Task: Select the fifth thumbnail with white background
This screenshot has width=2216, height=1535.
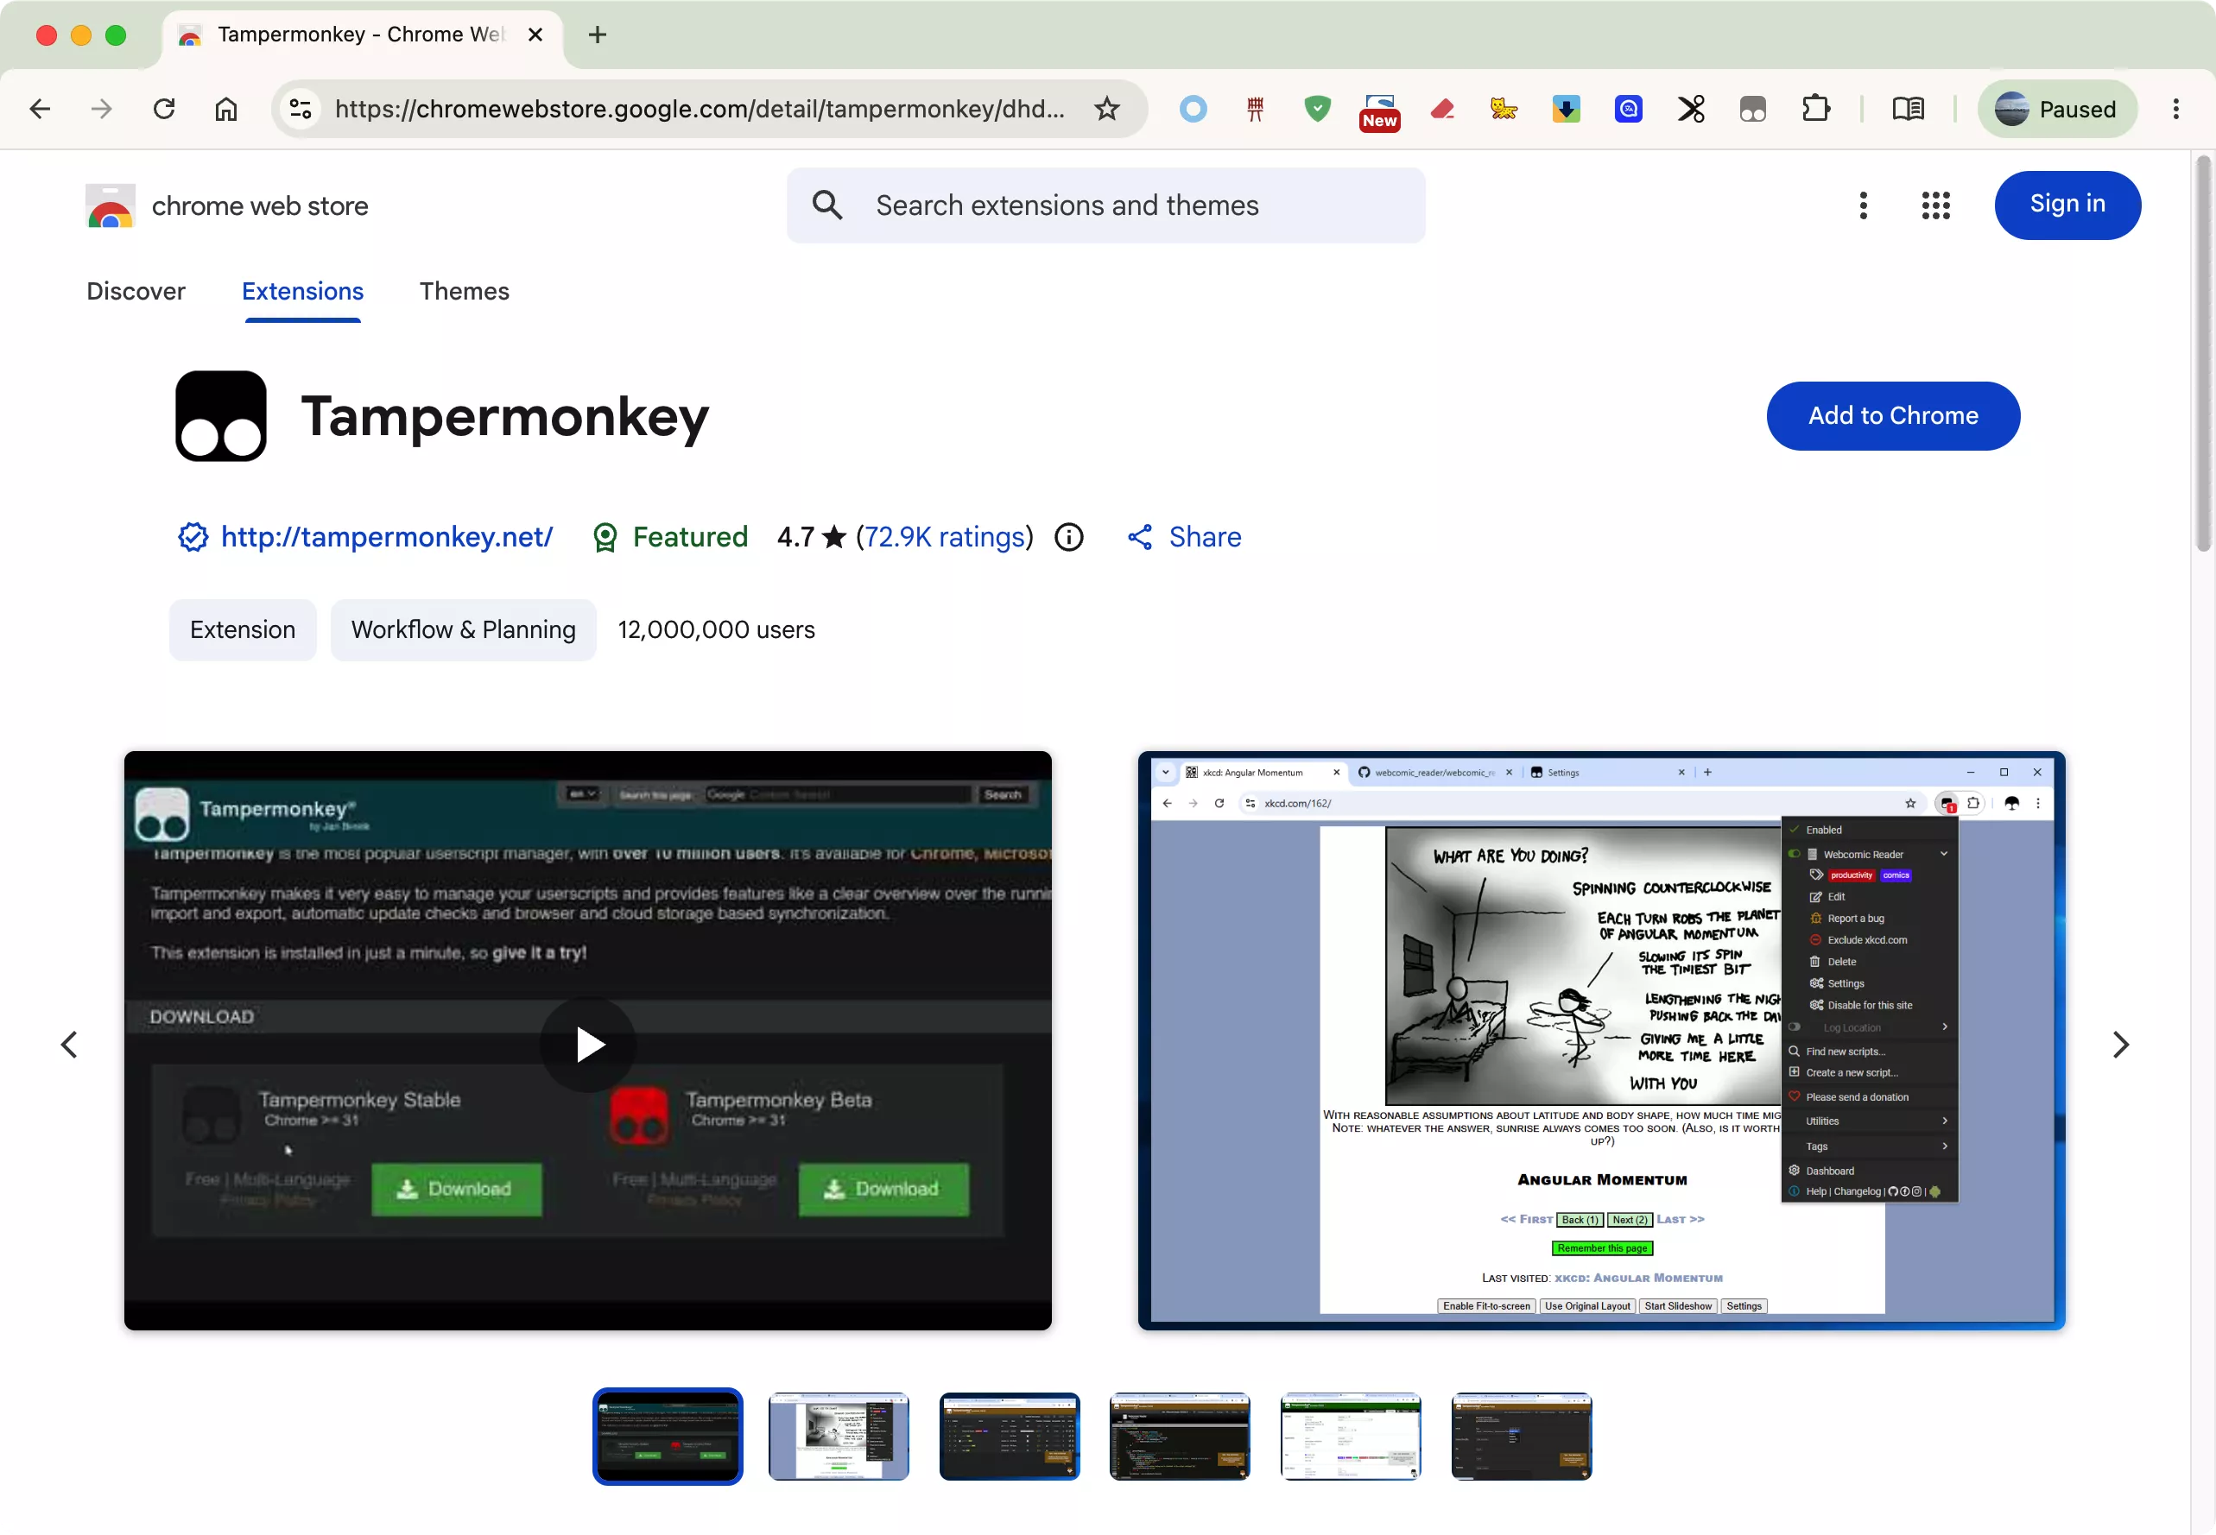Action: 1351,1437
